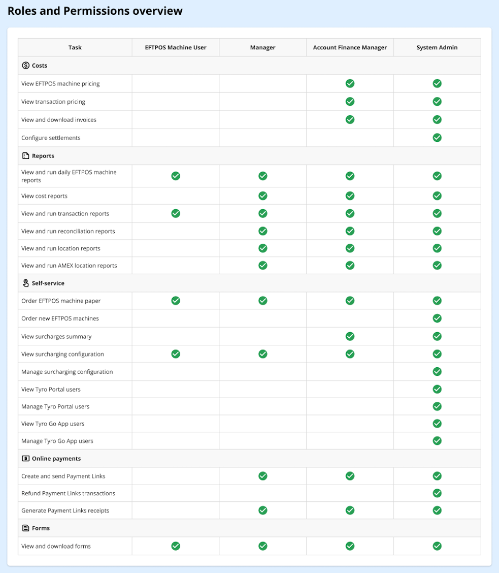This screenshot has height=573, width=499.
Task: Click the View surcharging configuration text
Action: 62,354
